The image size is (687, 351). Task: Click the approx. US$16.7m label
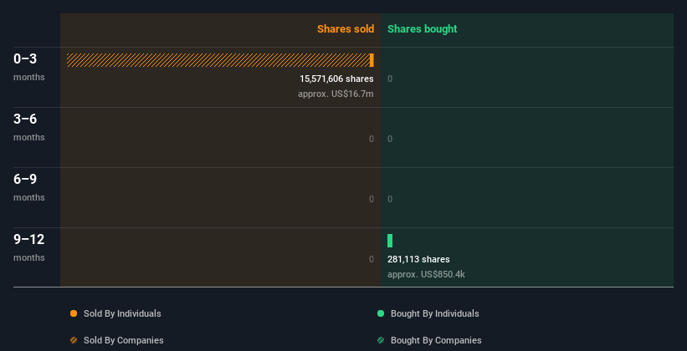coord(336,94)
